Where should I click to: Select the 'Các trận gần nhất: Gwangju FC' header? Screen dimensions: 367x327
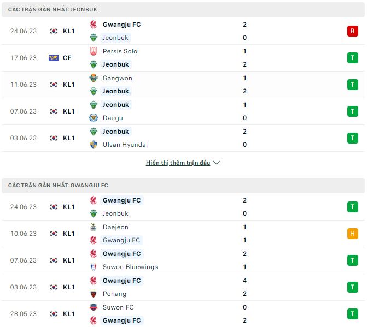pyautogui.click(x=58, y=186)
